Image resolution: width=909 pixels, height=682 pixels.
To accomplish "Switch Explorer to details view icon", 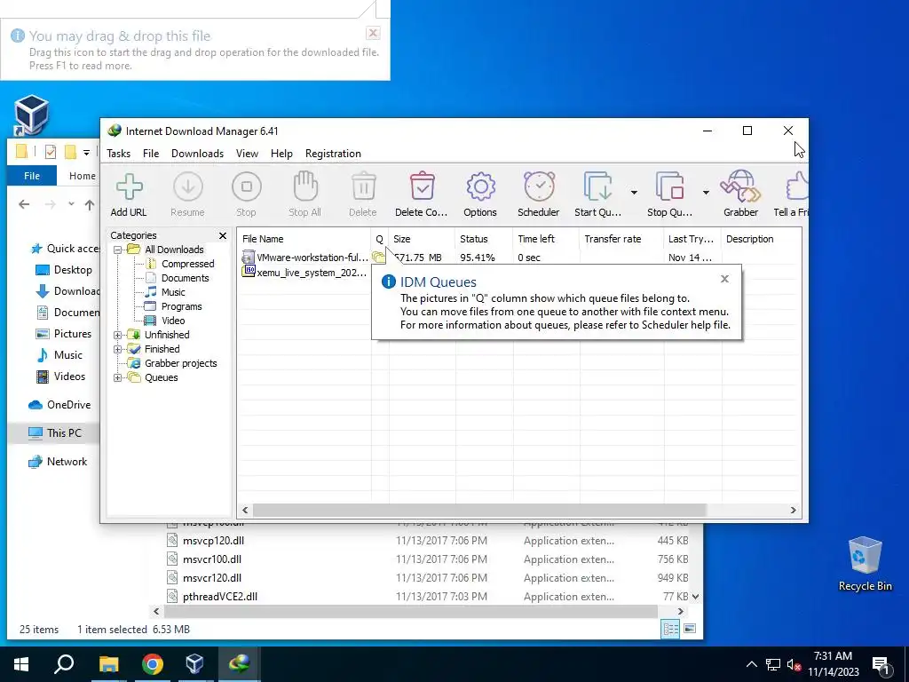I will [671, 629].
